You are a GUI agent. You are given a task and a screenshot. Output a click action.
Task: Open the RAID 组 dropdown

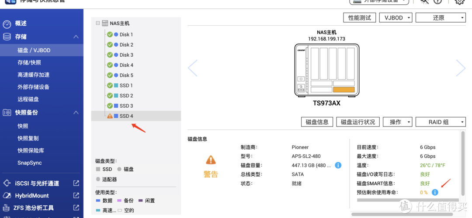pos(441,122)
